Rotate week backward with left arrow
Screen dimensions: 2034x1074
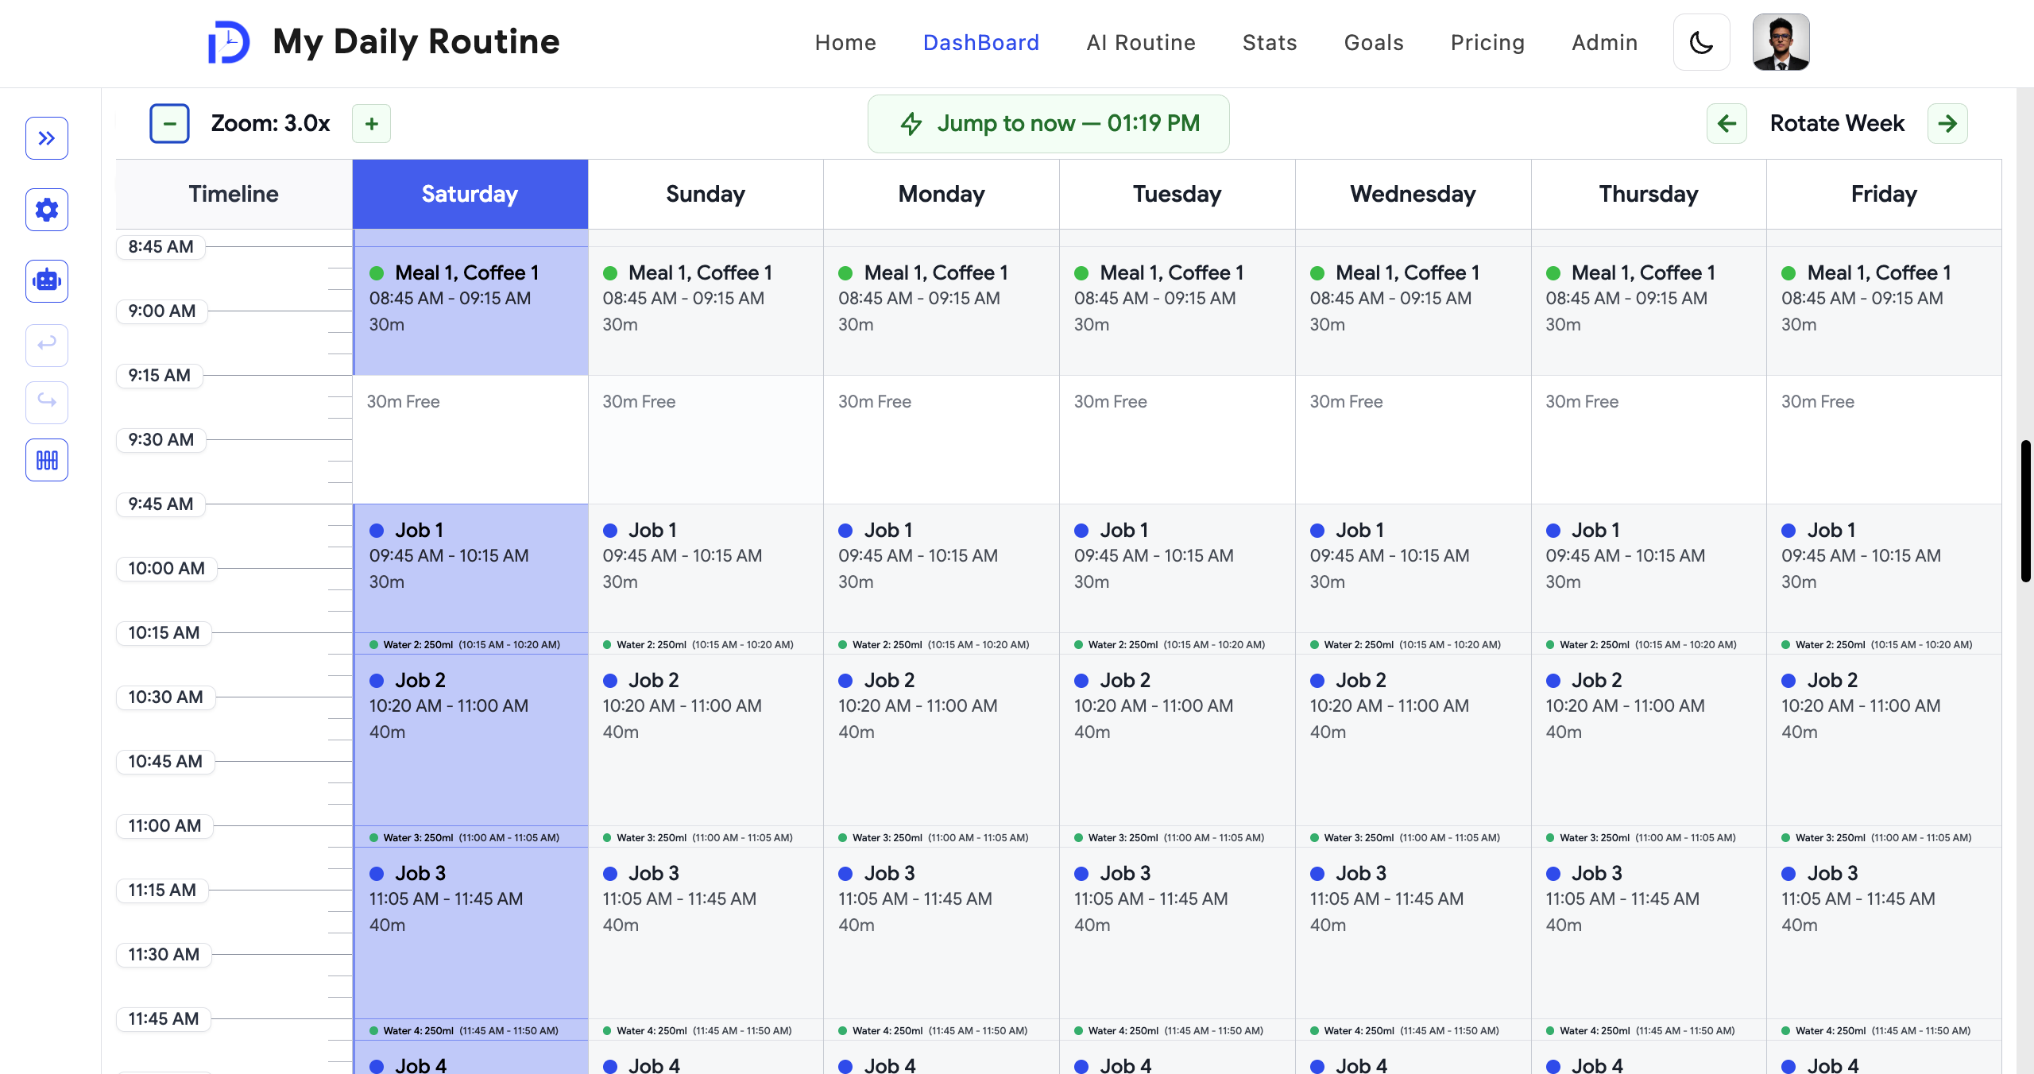pos(1727,123)
